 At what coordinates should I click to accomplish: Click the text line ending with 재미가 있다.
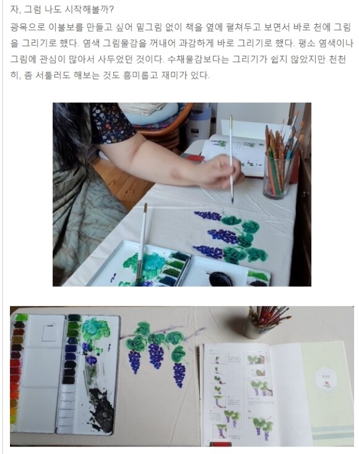pos(110,76)
